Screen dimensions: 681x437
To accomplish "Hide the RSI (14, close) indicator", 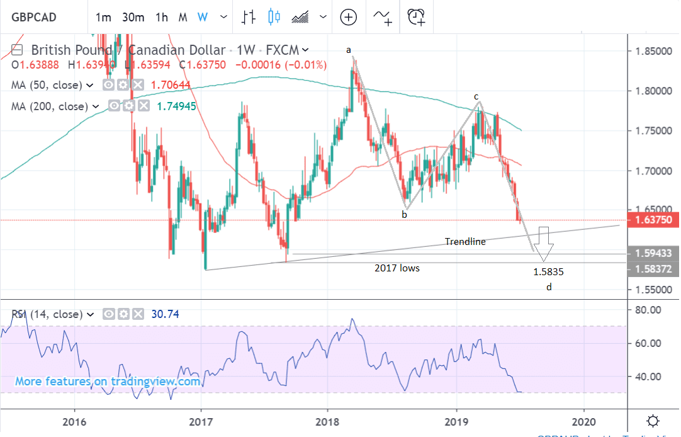I will (x=110, y=314).
